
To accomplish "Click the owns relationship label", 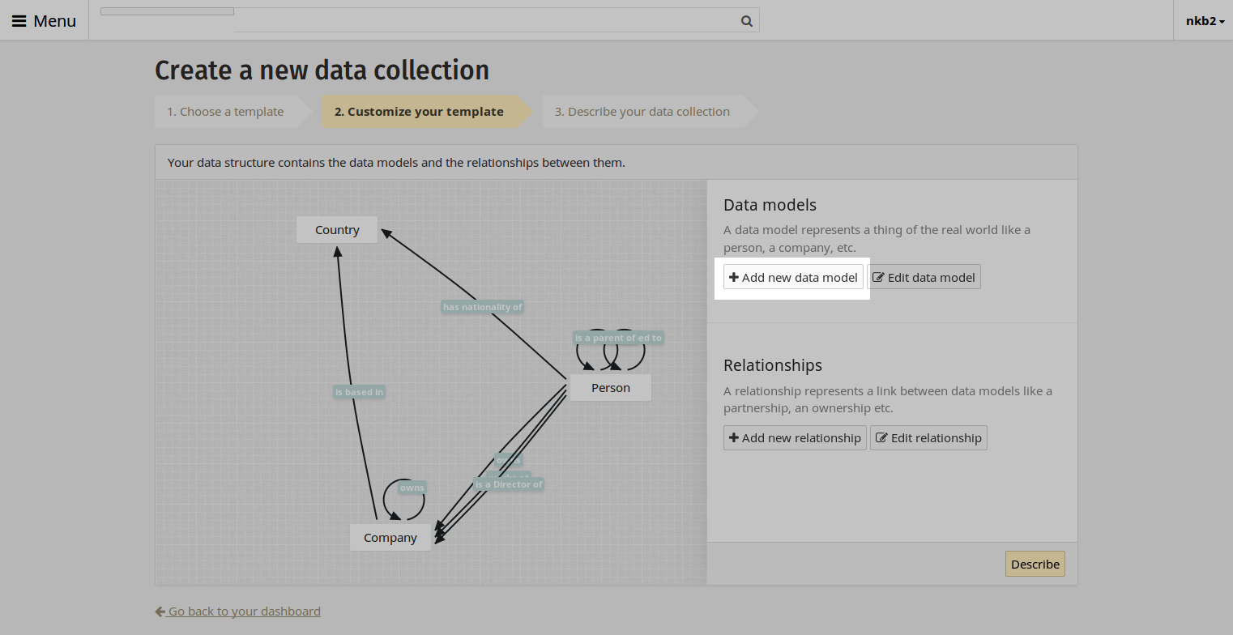I will (x=412, y=487).
